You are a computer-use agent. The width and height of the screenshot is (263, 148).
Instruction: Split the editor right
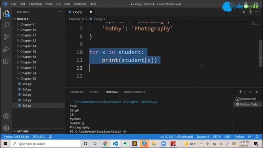pyautogui.click(x=250, y=12)
